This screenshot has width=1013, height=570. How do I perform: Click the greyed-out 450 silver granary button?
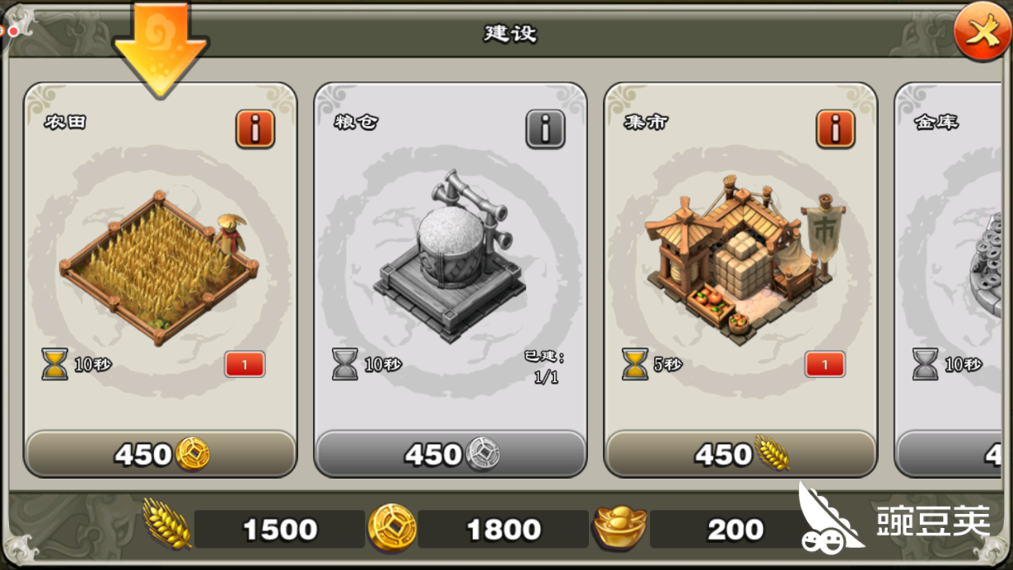coord(450,454)
